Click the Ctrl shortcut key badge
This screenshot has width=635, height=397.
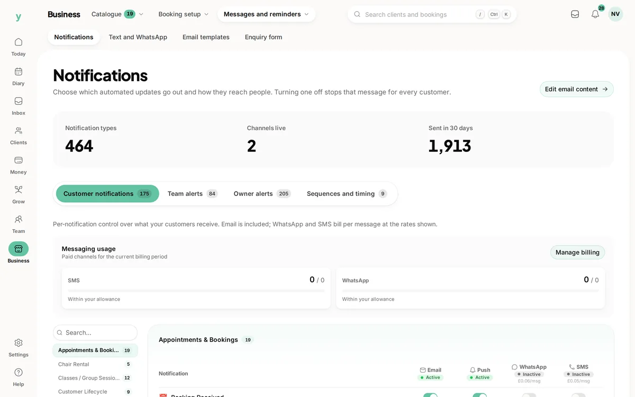coord(494,14)
